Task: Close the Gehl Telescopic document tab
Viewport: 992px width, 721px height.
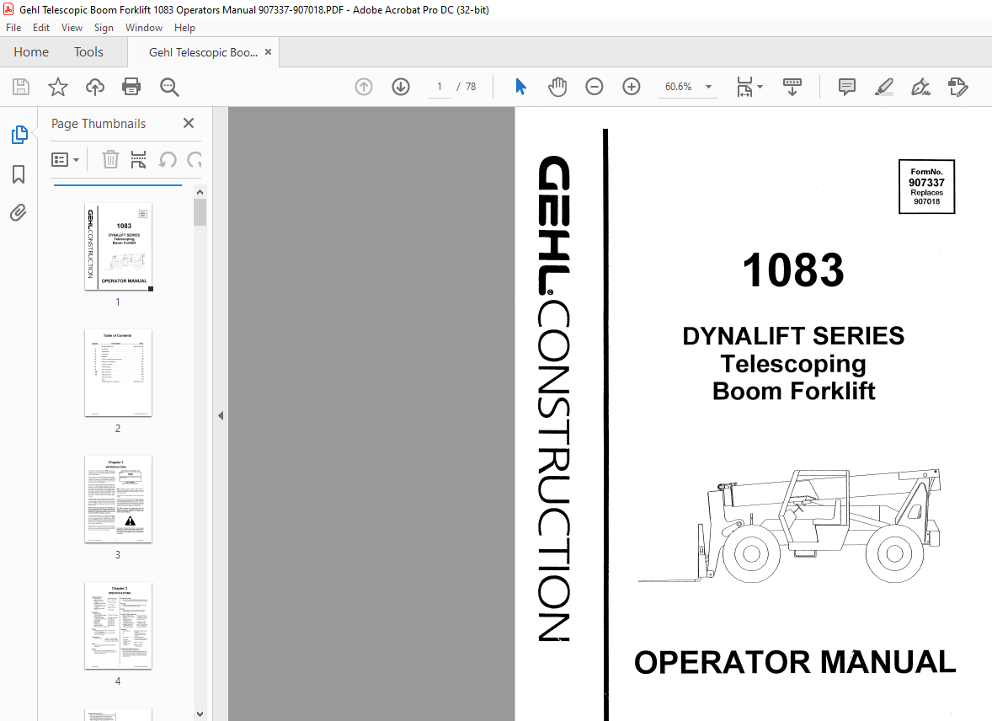Action: click(269, 52)
